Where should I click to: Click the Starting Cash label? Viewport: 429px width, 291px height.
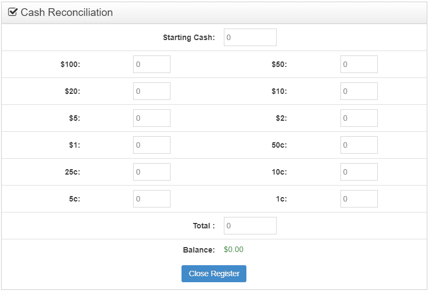(x=189, y=38)
